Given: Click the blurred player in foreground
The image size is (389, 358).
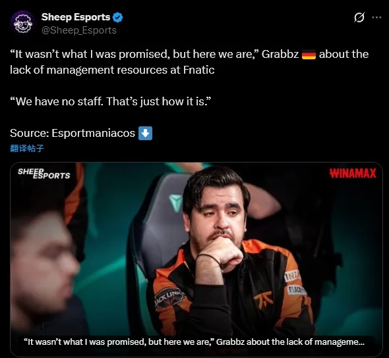Looking at the screenshot, I should tap(45, 259).
